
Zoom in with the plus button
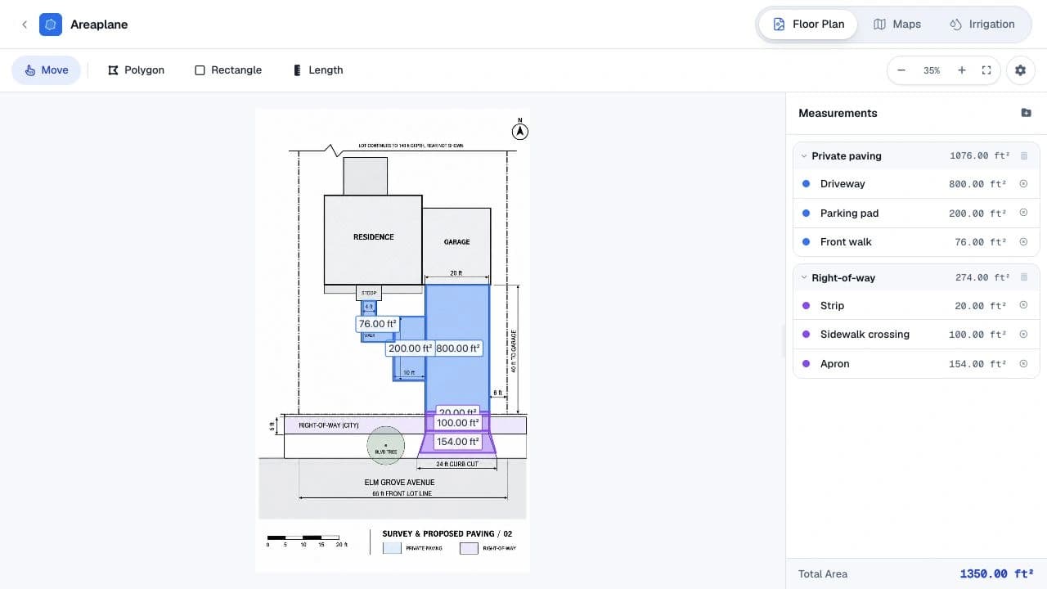(962, 70)
